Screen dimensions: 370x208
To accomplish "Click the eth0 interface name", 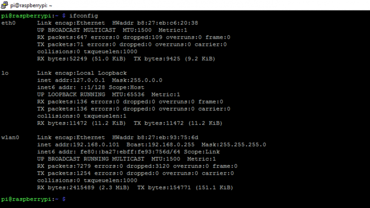I will click(8, 23).
